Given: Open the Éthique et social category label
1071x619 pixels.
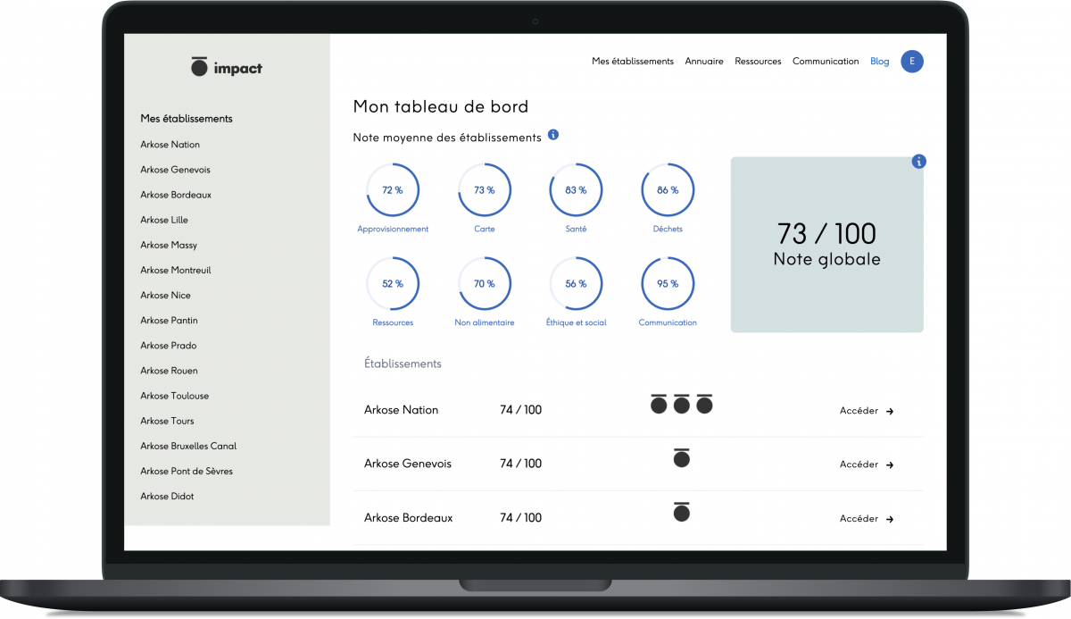Looking at the screenshot, I should [x=576, y=322].
